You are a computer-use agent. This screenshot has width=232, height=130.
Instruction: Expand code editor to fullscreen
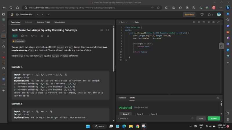[x=218, y=22]
